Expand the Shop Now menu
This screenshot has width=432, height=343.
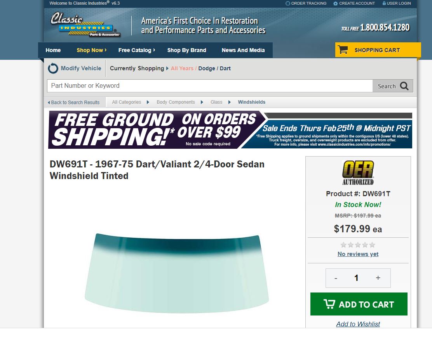pos(91,50)
